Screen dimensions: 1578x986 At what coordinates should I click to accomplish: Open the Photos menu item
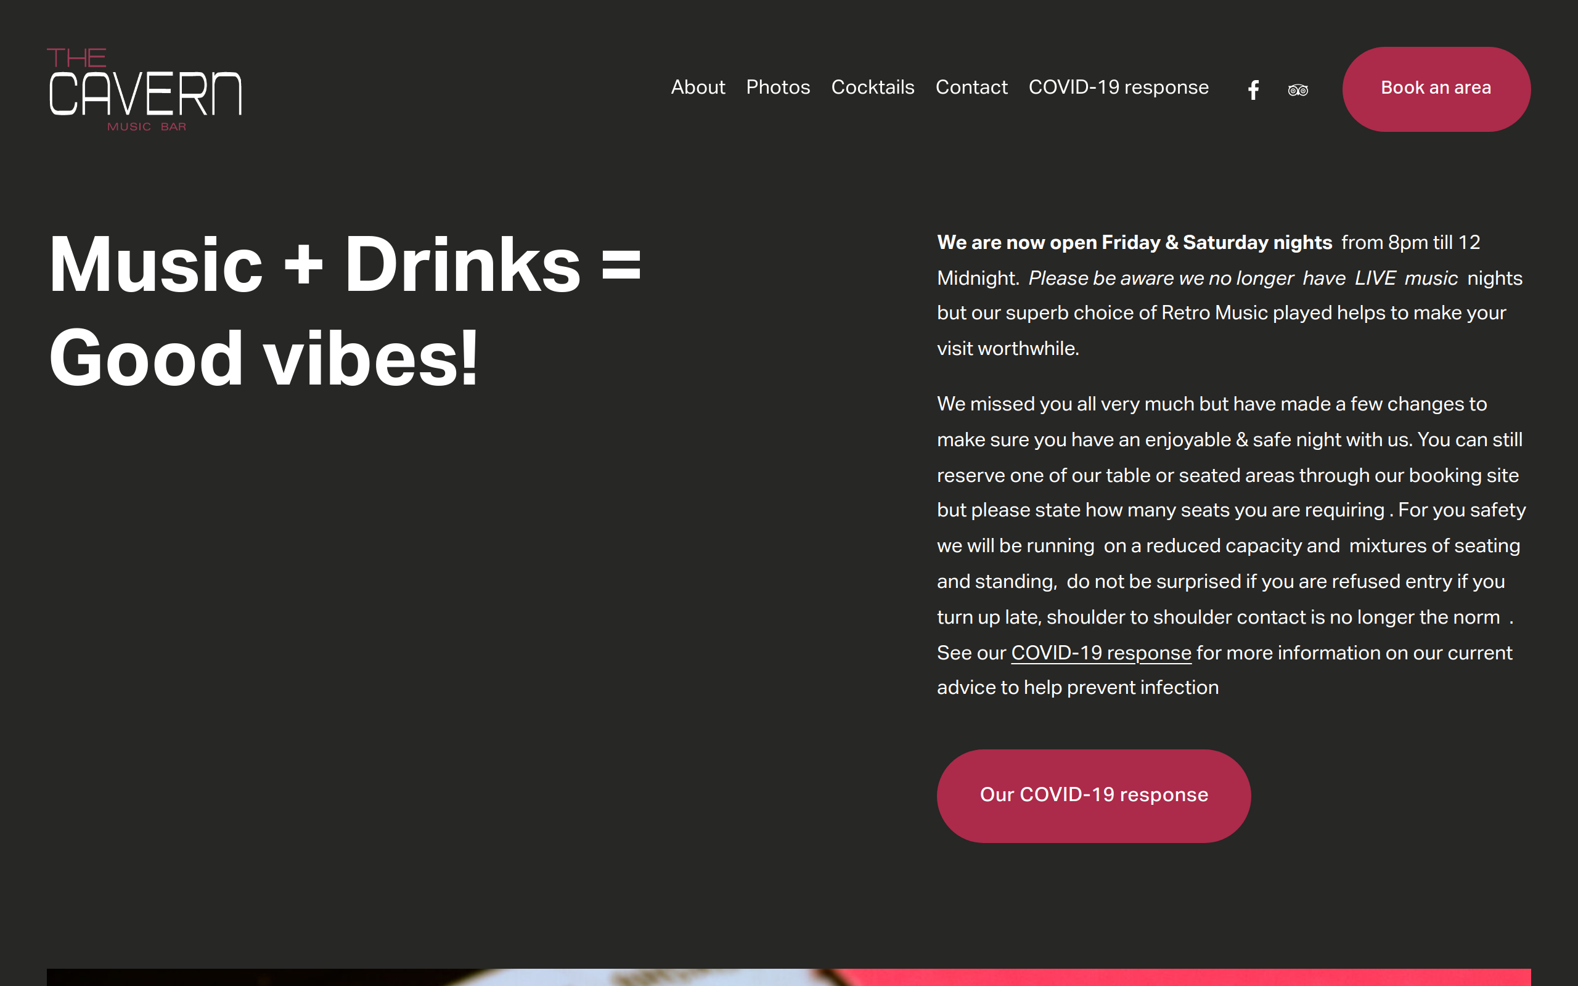point(778,87)
